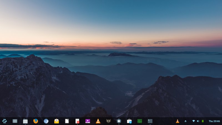
Task: Click the eject removable drive tray icon
Action: coord(185,121)
